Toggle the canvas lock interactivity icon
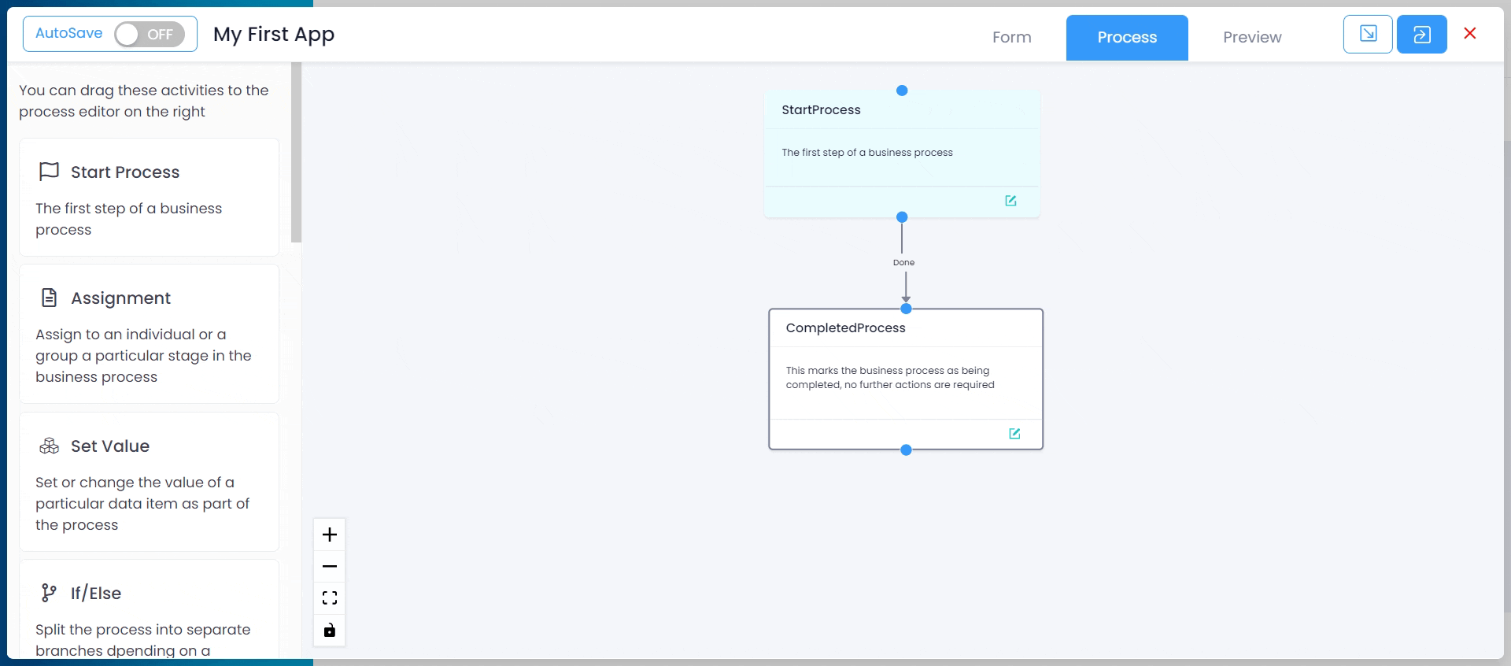Image resolution: width=1511 pixels, height=666 pixels. [330, 630]
